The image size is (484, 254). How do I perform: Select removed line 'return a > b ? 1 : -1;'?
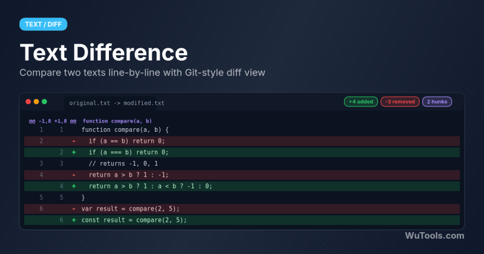click(x=242, y=175)
